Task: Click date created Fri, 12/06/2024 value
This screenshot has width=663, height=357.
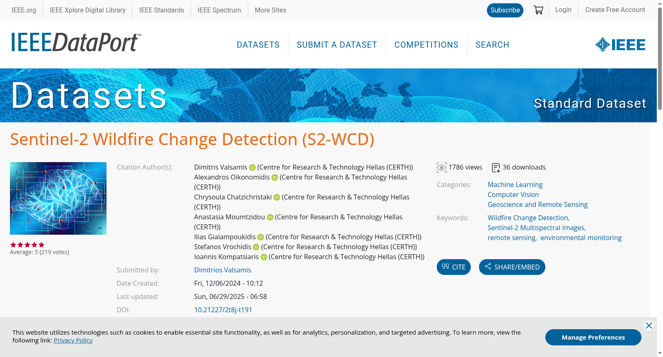Action: 229,283
